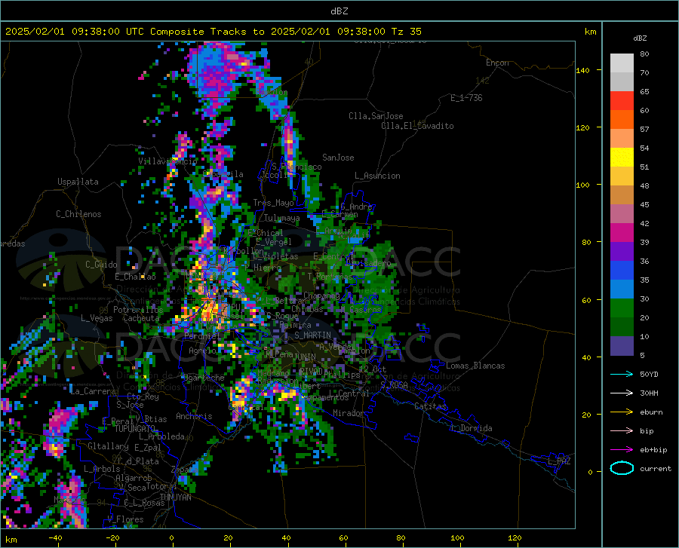Viewport: 679px width, 548px height.
Task: Click the 'Uspallata' place label
Action: pos(78,182)
